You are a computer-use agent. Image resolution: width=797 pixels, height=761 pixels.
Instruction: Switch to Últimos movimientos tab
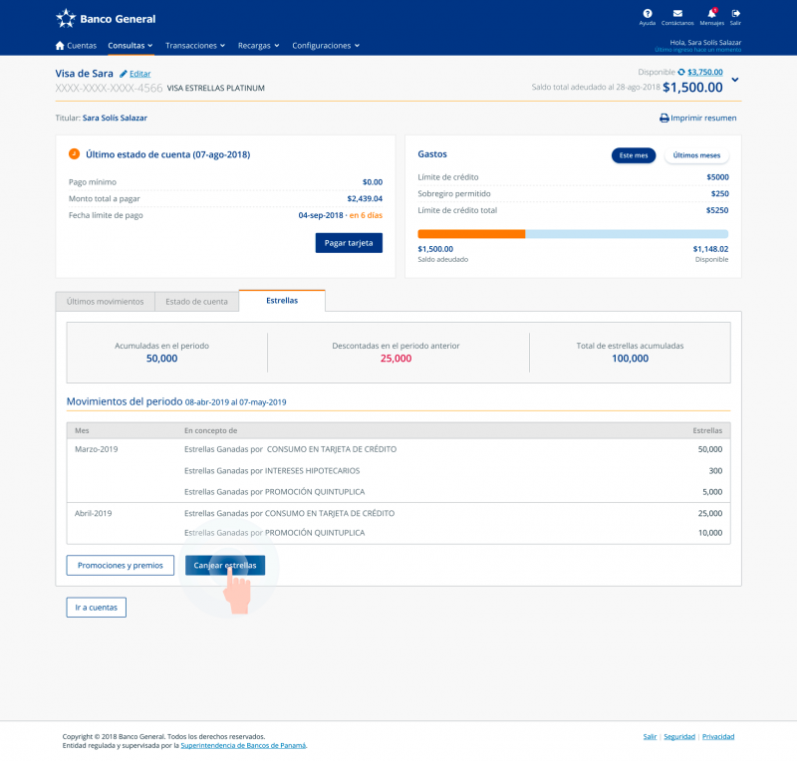tap(105, 301)
